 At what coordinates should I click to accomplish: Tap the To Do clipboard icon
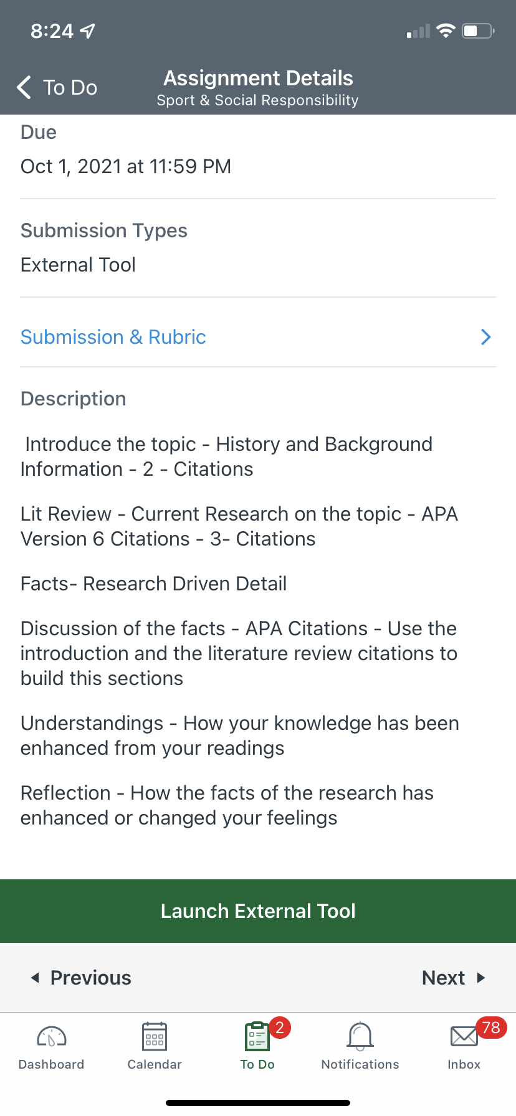pos(257,1037)
